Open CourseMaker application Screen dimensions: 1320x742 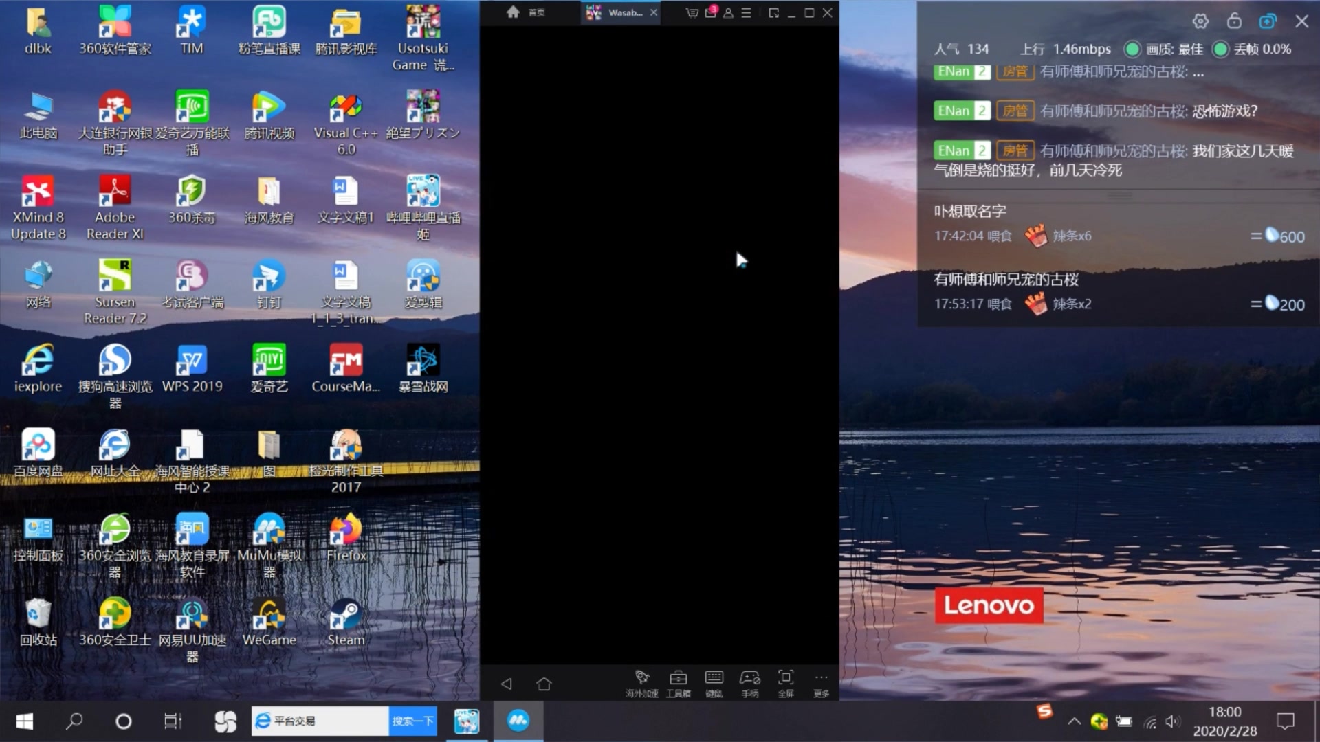click(344, 367)
